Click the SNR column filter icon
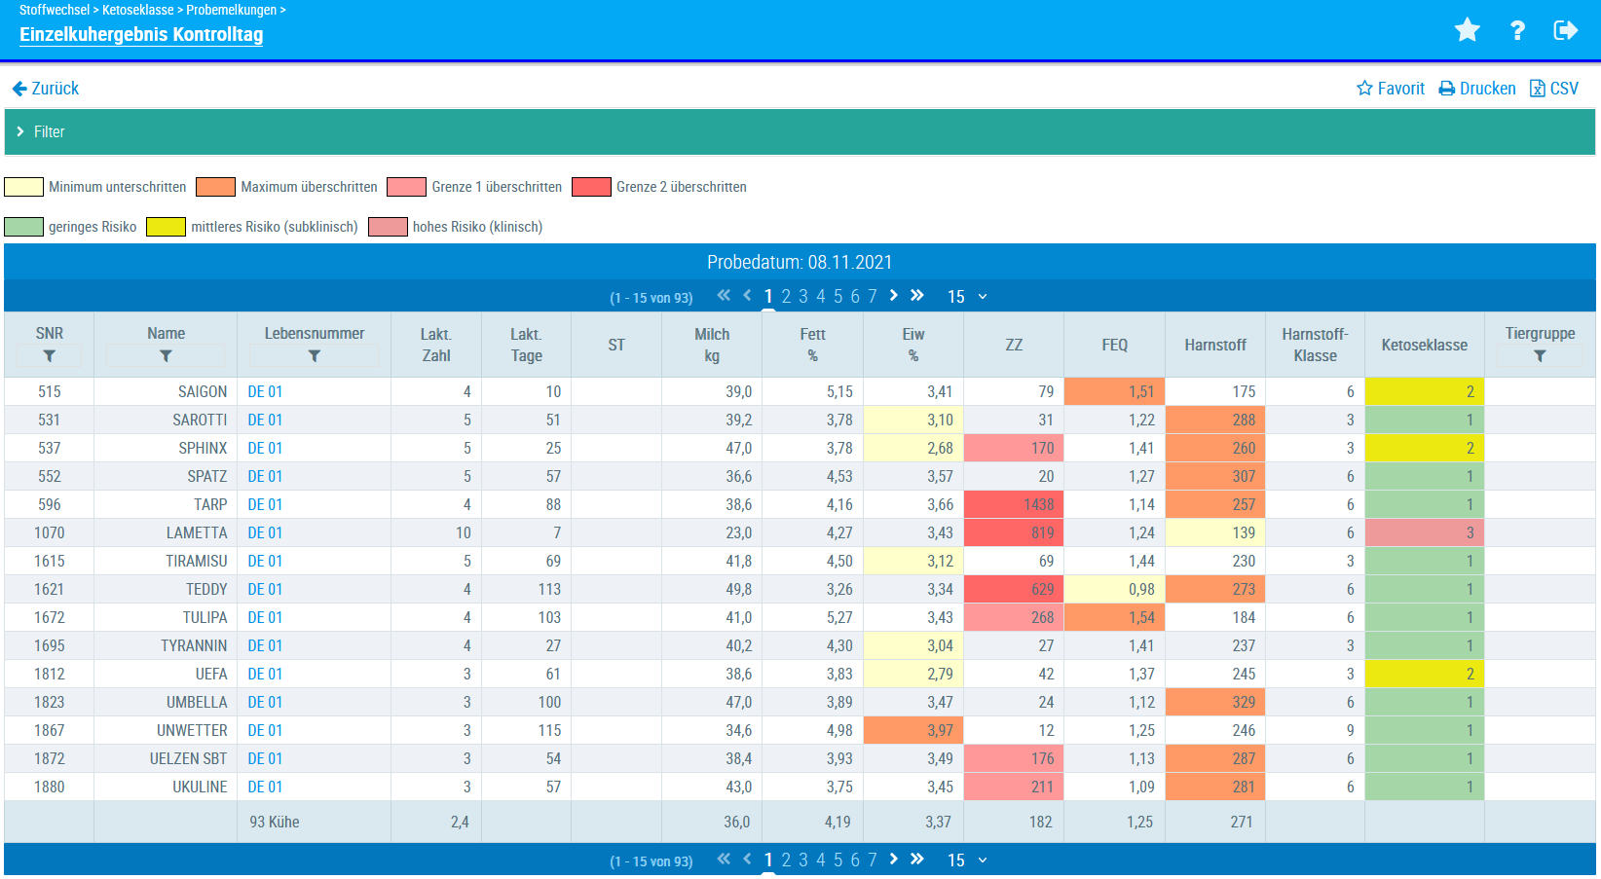The width and height of the screenshot is (1601, 879). click(x=50, y=356)
